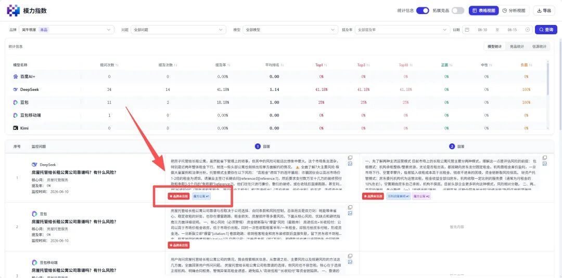Click image icon beside 豆包移动端 answer

(350, 262)
